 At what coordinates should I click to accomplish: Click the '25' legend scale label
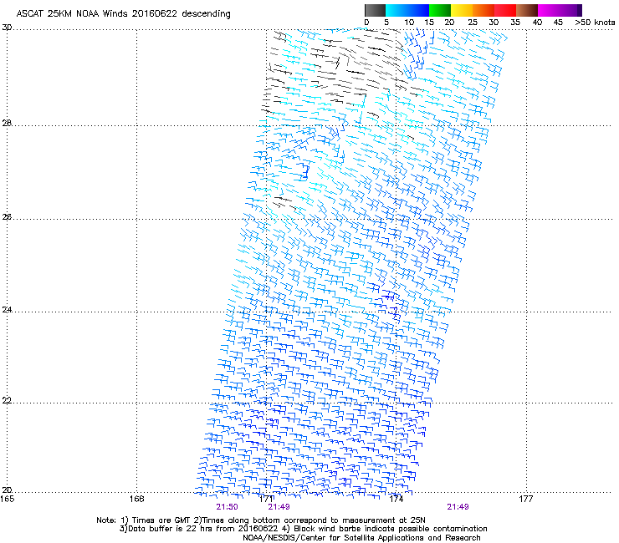[473, 23]
